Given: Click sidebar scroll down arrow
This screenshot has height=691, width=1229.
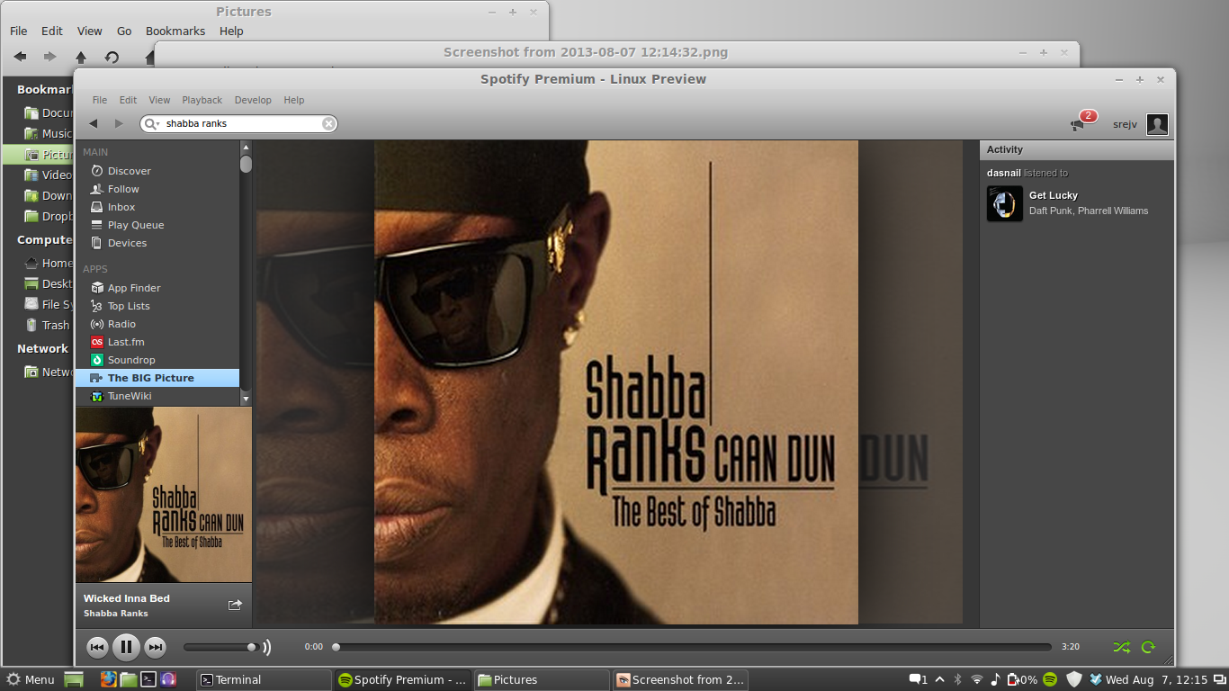Looking at the screenshot, I should click(246, 399).
